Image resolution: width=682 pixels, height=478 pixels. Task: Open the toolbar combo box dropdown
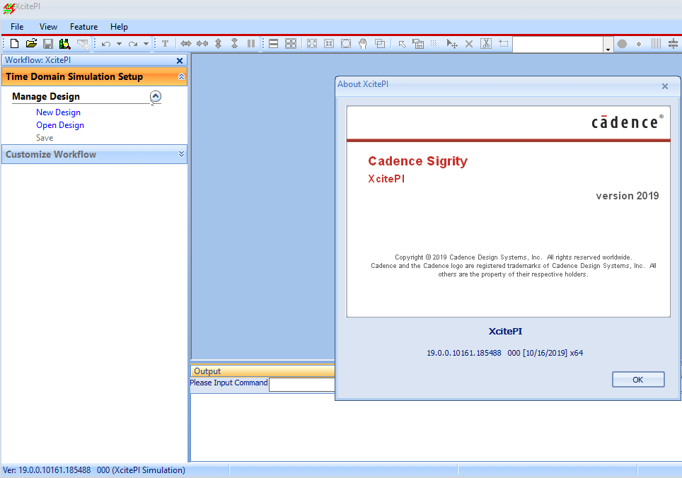click(x=608, y=45)
